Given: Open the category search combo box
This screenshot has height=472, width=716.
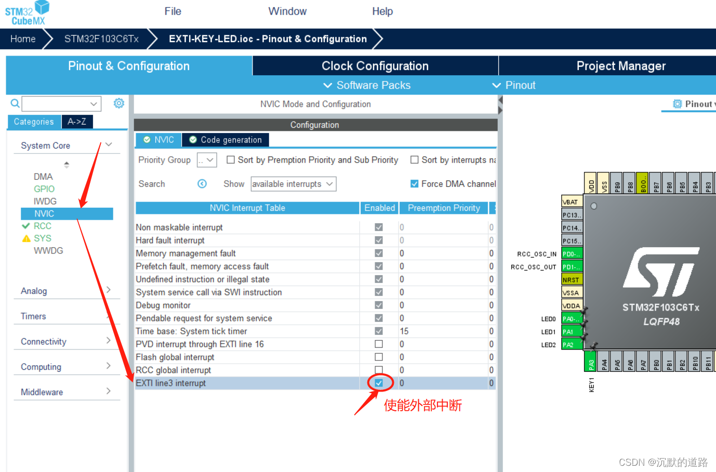Looking at the screenshot, I should [61, 104].
